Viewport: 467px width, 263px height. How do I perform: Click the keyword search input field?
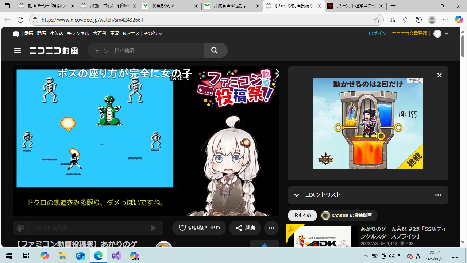coord(146,50)
